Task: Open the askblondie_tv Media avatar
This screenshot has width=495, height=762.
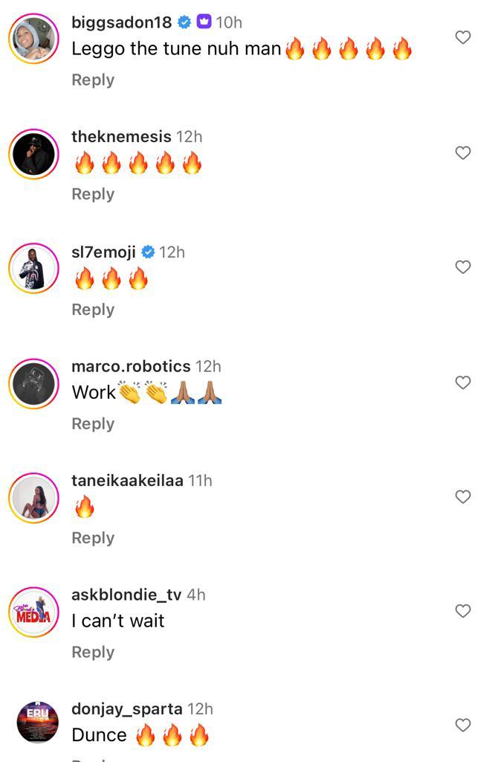Action: tap(33, 612)
